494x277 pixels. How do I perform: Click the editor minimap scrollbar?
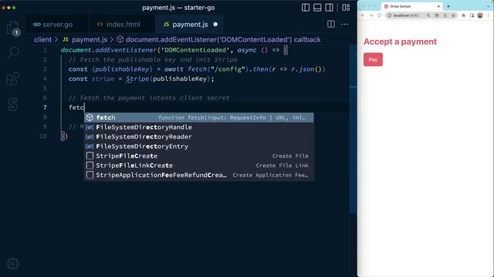(x=353, y=128)
